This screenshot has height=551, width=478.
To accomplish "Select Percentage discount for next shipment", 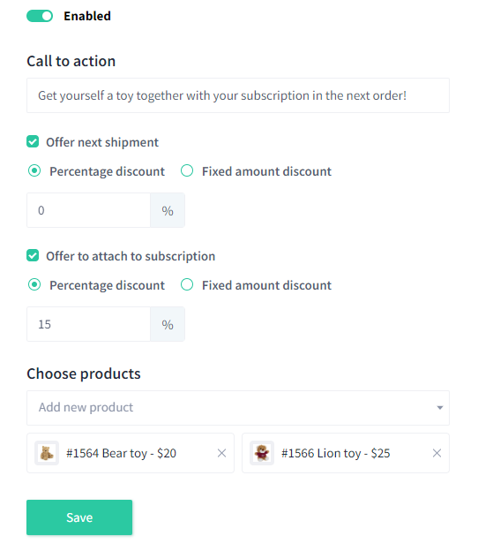I will (x=34, y=171).
